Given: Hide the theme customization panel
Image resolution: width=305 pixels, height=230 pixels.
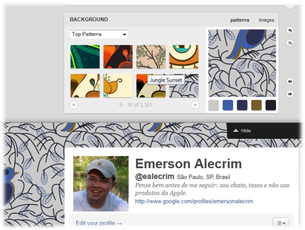Looking at the screenshot, I should click(x=242, y=130).
